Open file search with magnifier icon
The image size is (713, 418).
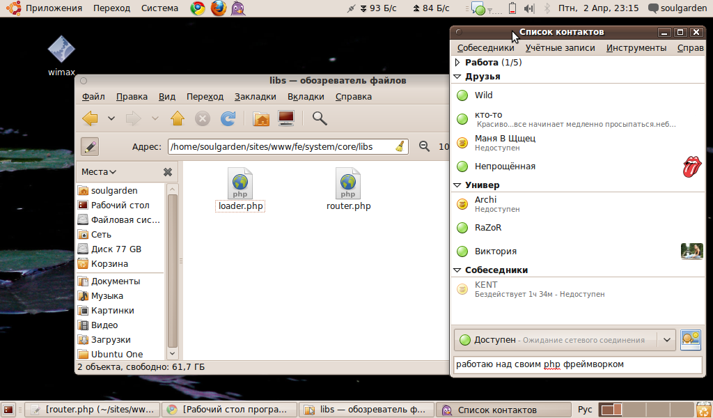point(320,118)
